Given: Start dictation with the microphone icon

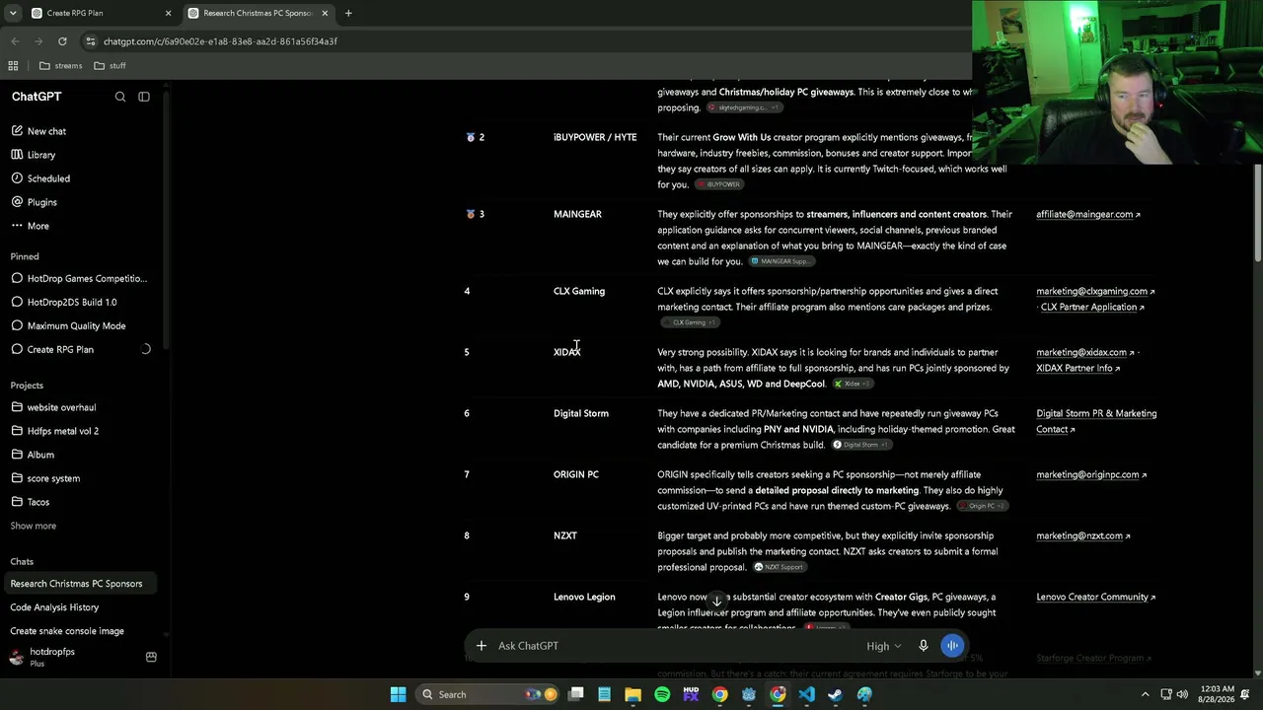Looking at the screenshot, I should point(924,646).
